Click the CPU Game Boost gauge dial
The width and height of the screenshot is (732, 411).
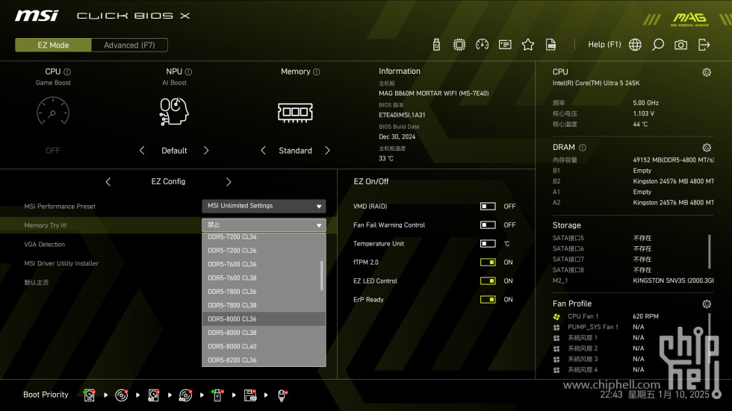point(53,112)
